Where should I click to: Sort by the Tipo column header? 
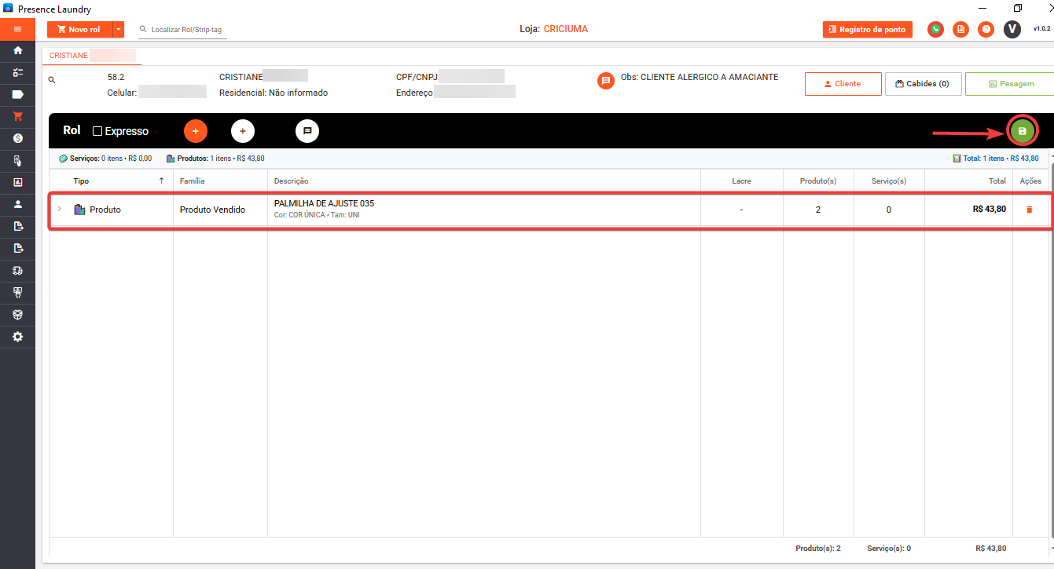pos(82,181)
